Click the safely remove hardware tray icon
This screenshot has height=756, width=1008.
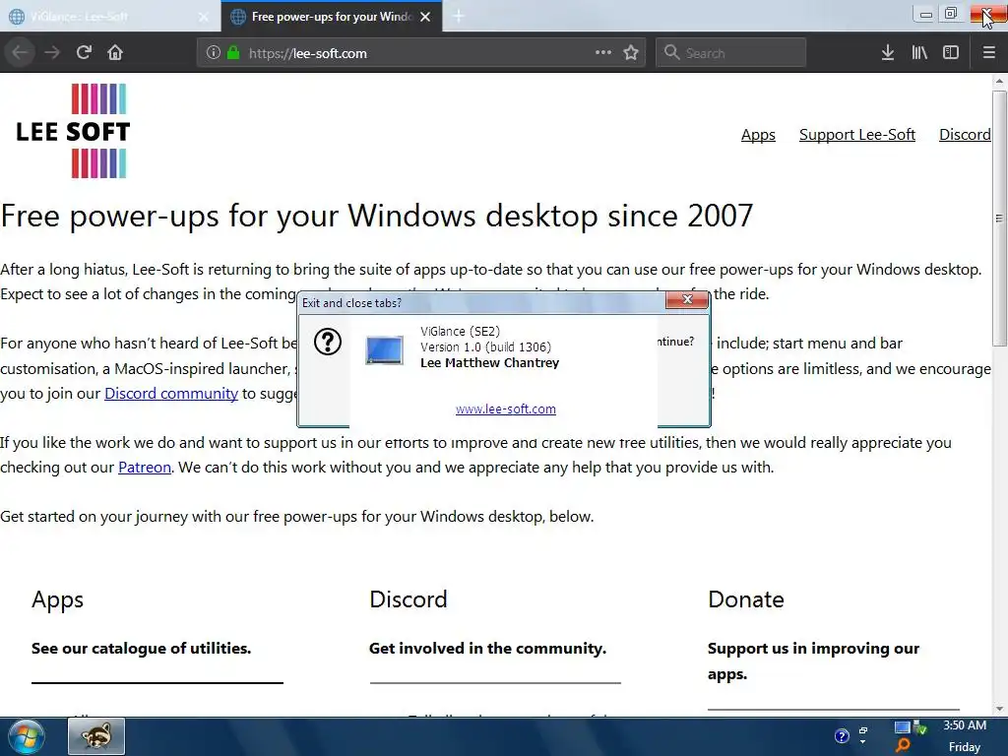(x=920, y=727)
